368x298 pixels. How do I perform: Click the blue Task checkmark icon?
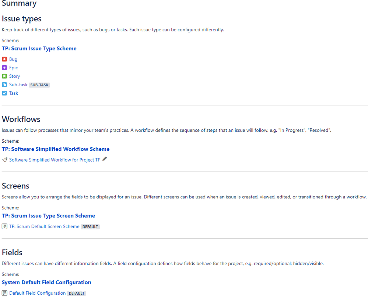[x=4, y=93]
